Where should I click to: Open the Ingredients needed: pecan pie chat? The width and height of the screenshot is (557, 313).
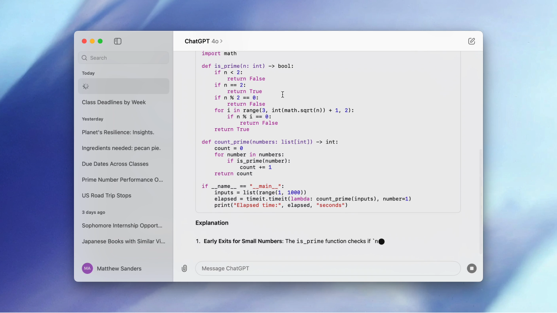pos(121,148)
